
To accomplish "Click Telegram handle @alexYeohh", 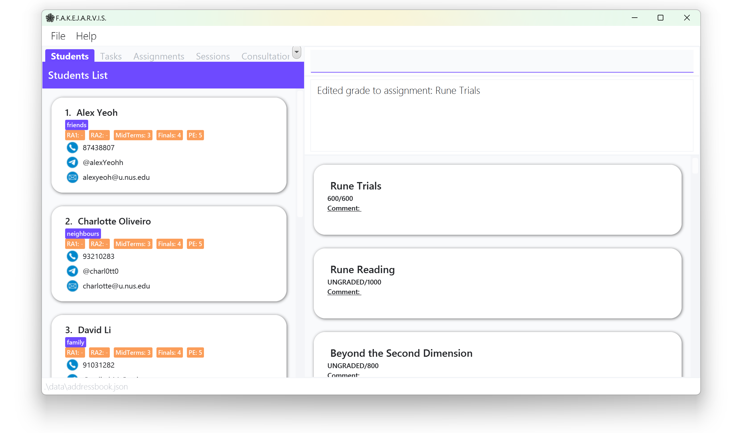I will pos(103,163).
